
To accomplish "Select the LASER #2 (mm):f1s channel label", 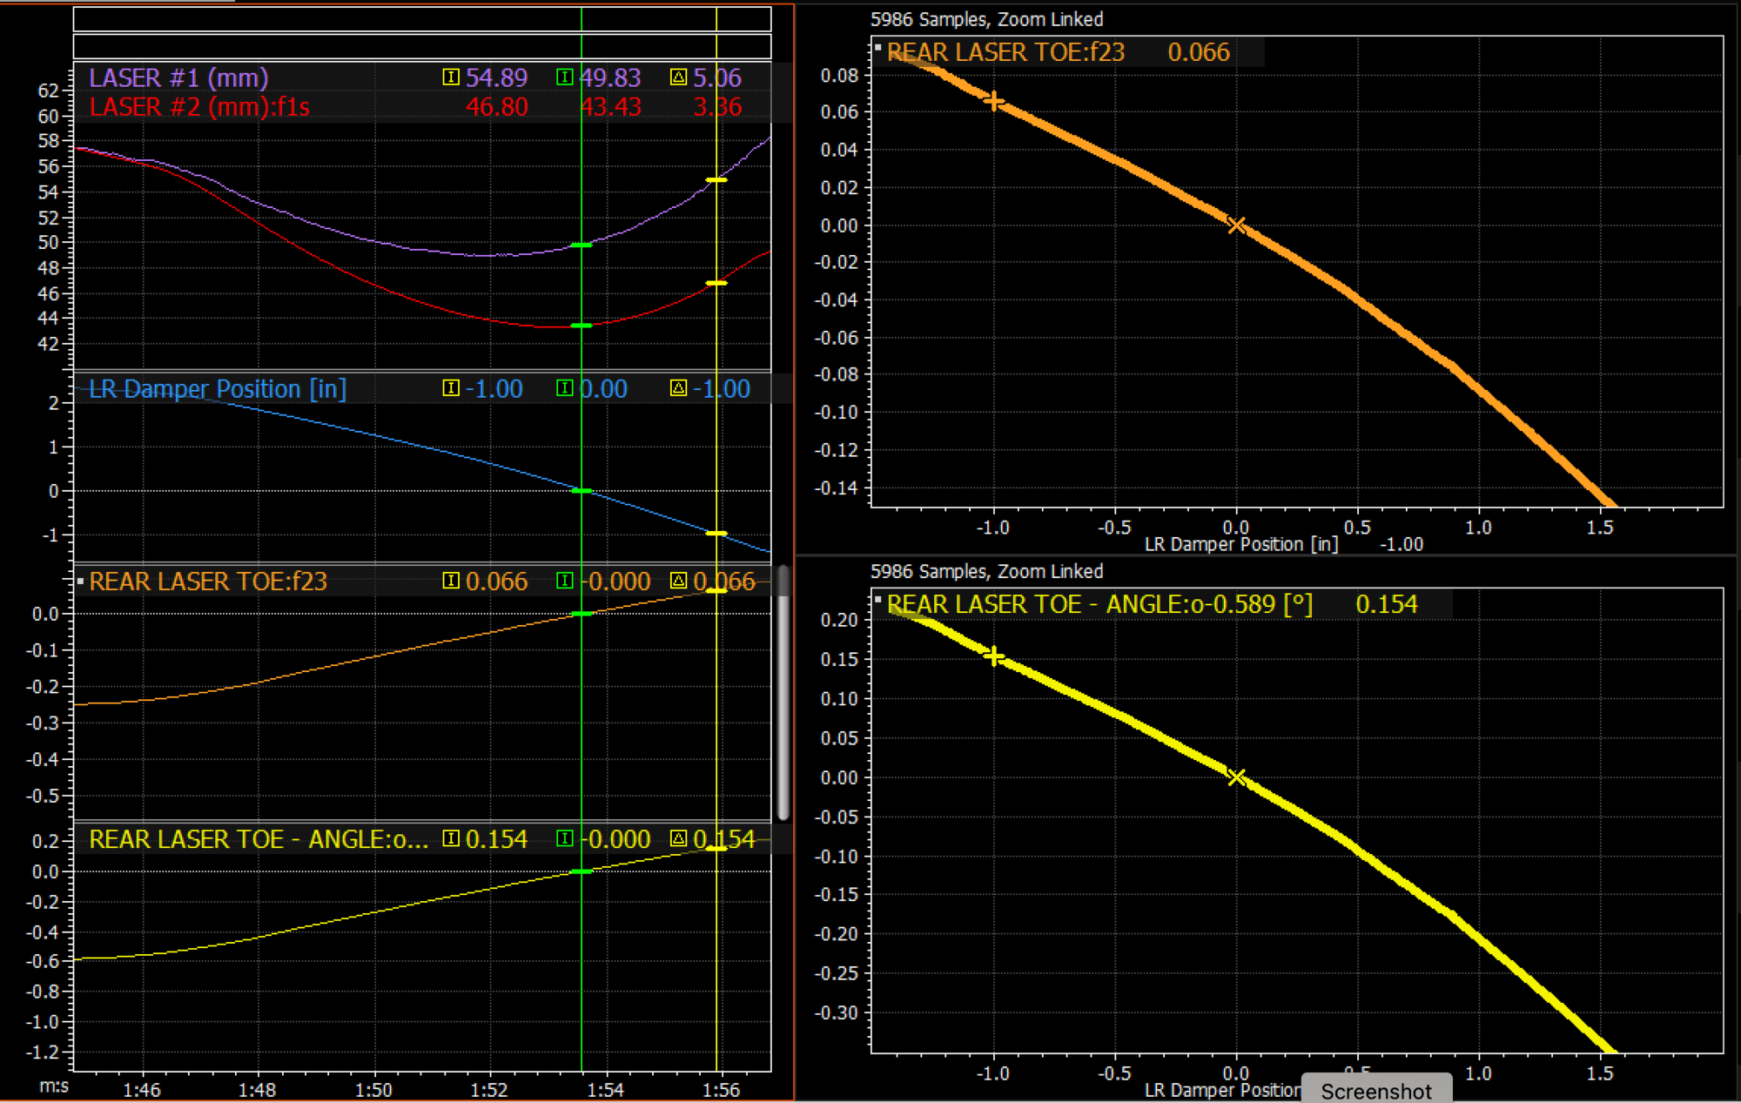I will (199, 107).
